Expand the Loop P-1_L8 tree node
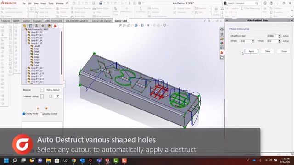294x165 pixels. tap(26, 68)
